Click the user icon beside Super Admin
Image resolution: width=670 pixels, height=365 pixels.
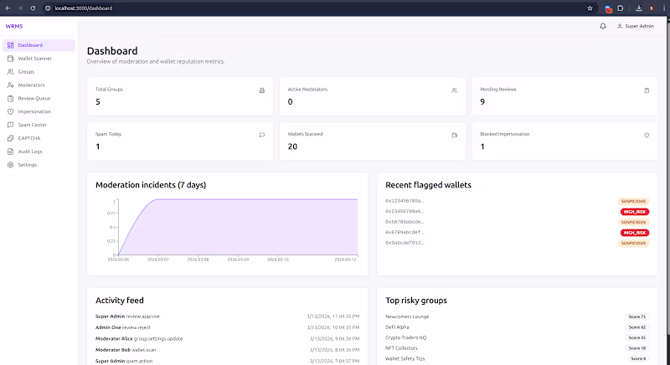pos(620,26)
